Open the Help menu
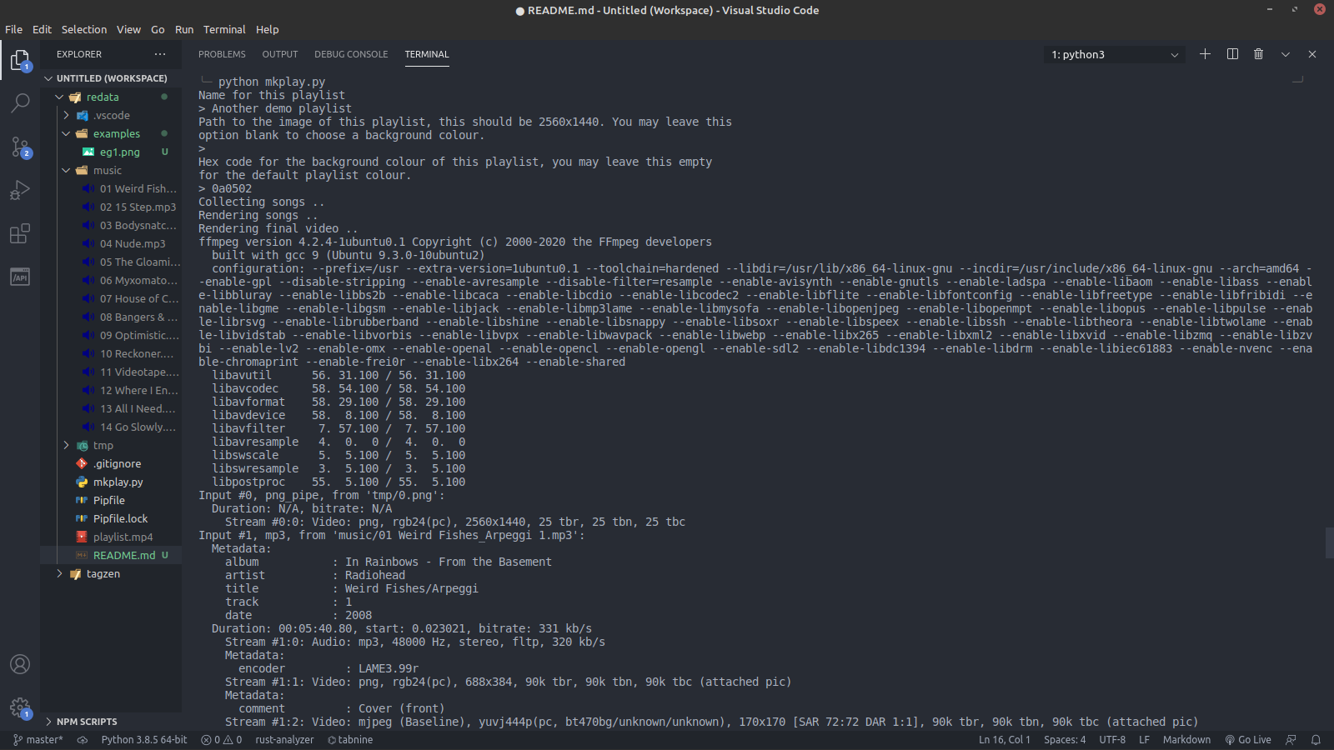The image size is (1334, 750). click(x=267, y=29)
